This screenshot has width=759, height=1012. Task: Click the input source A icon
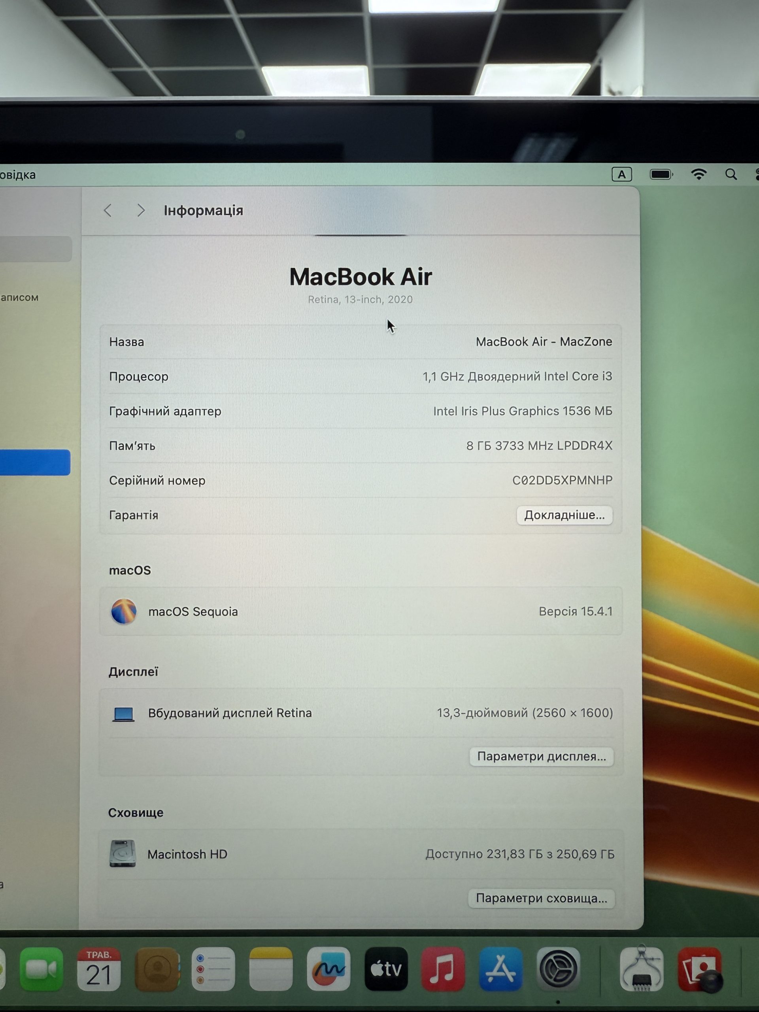[622, 174]
